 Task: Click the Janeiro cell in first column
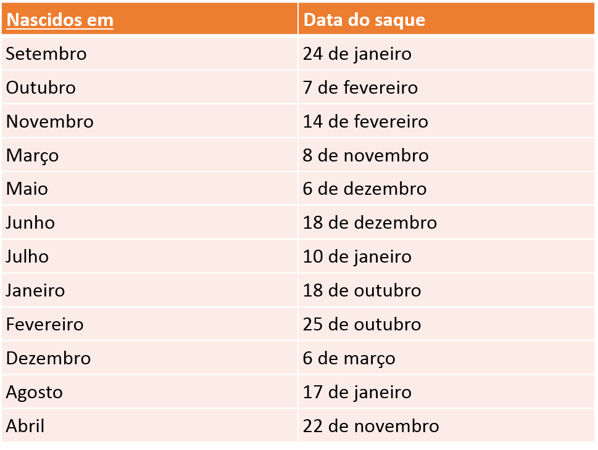pyautogui.click(x=35, y=290)
